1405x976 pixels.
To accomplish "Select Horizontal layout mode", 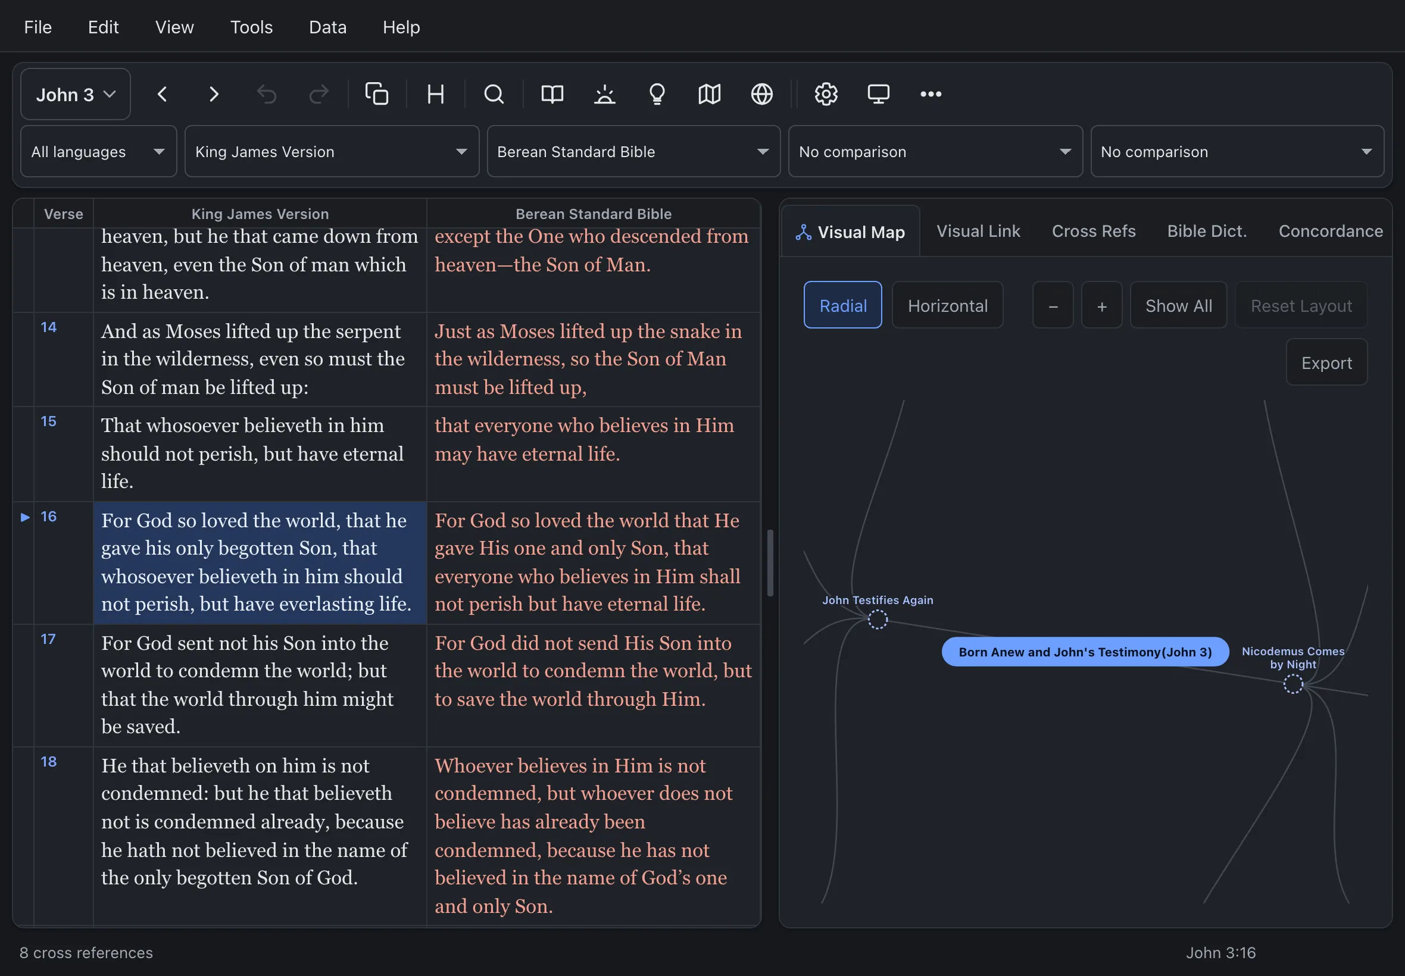I will pos(947,305).
